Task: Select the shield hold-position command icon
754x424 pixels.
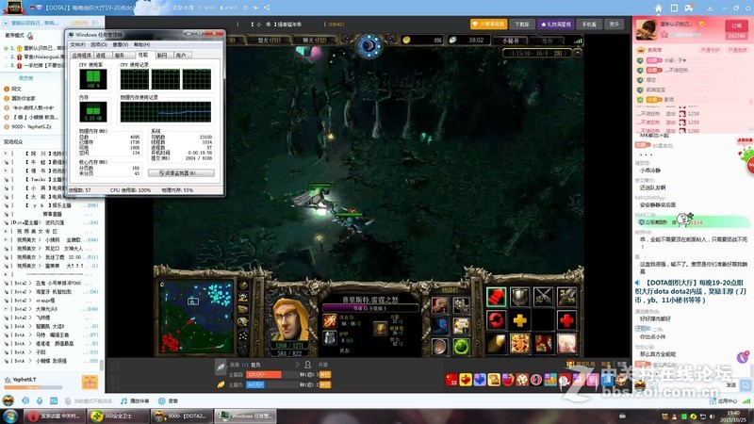Action: [519, 297]
